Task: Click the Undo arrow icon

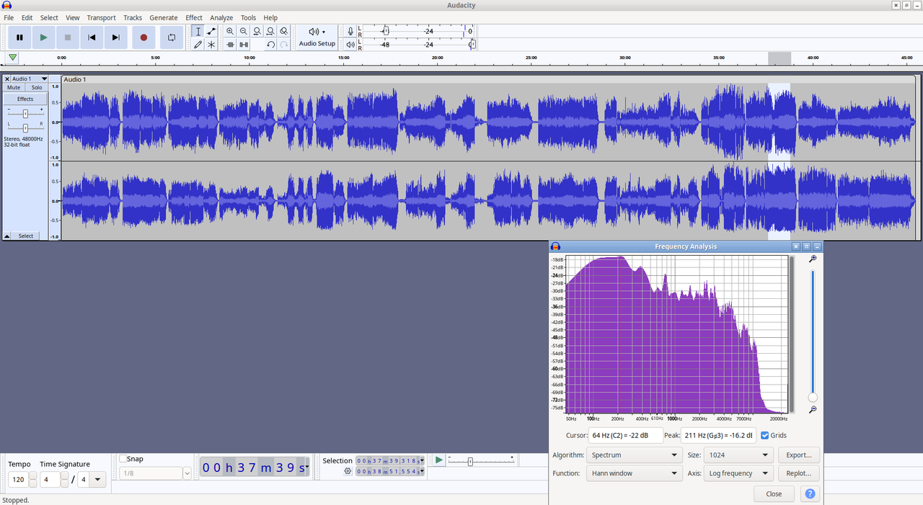Action: click(270, 45)
